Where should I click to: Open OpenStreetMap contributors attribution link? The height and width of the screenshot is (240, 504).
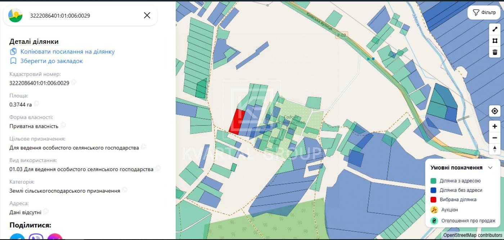[472, 235]
